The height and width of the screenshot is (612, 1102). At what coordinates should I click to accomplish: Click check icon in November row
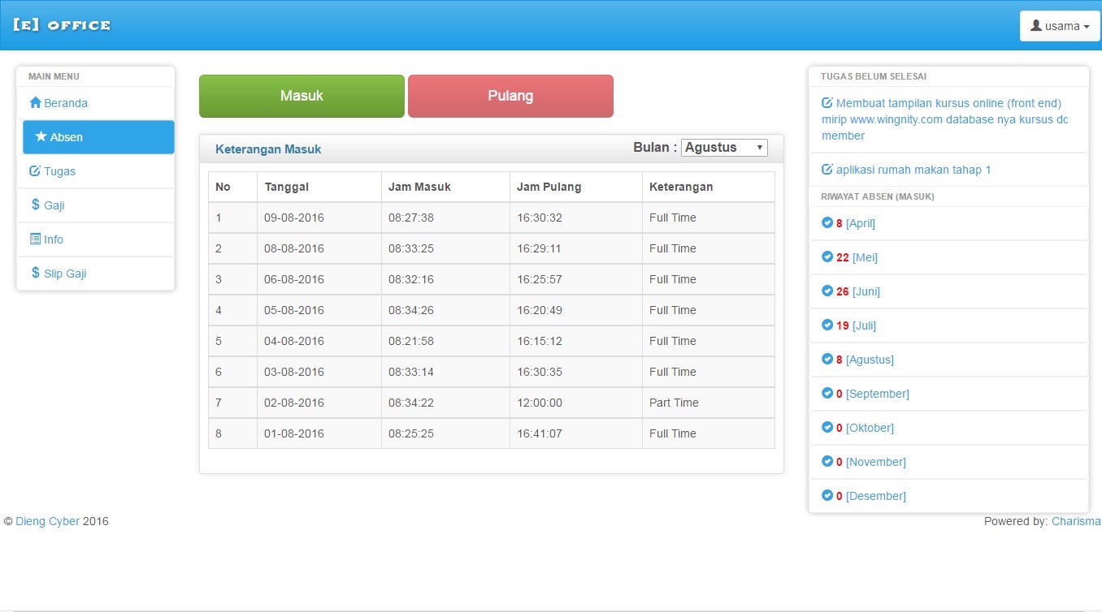click(x=827, y=462)
